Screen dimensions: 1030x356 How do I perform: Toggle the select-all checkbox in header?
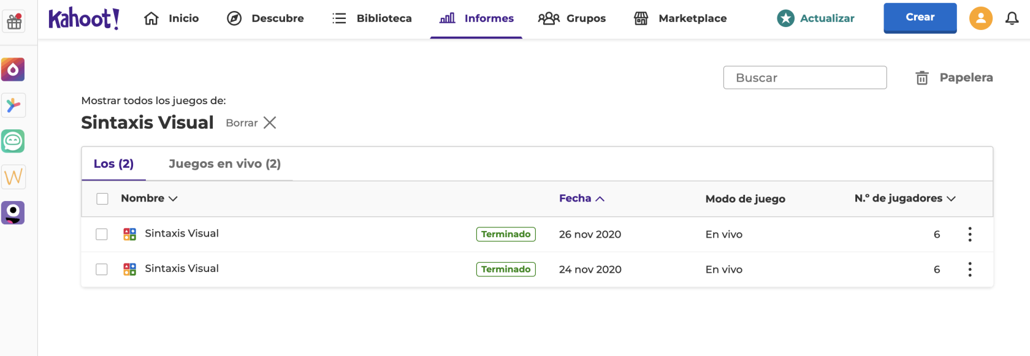(x=102, y=199)
